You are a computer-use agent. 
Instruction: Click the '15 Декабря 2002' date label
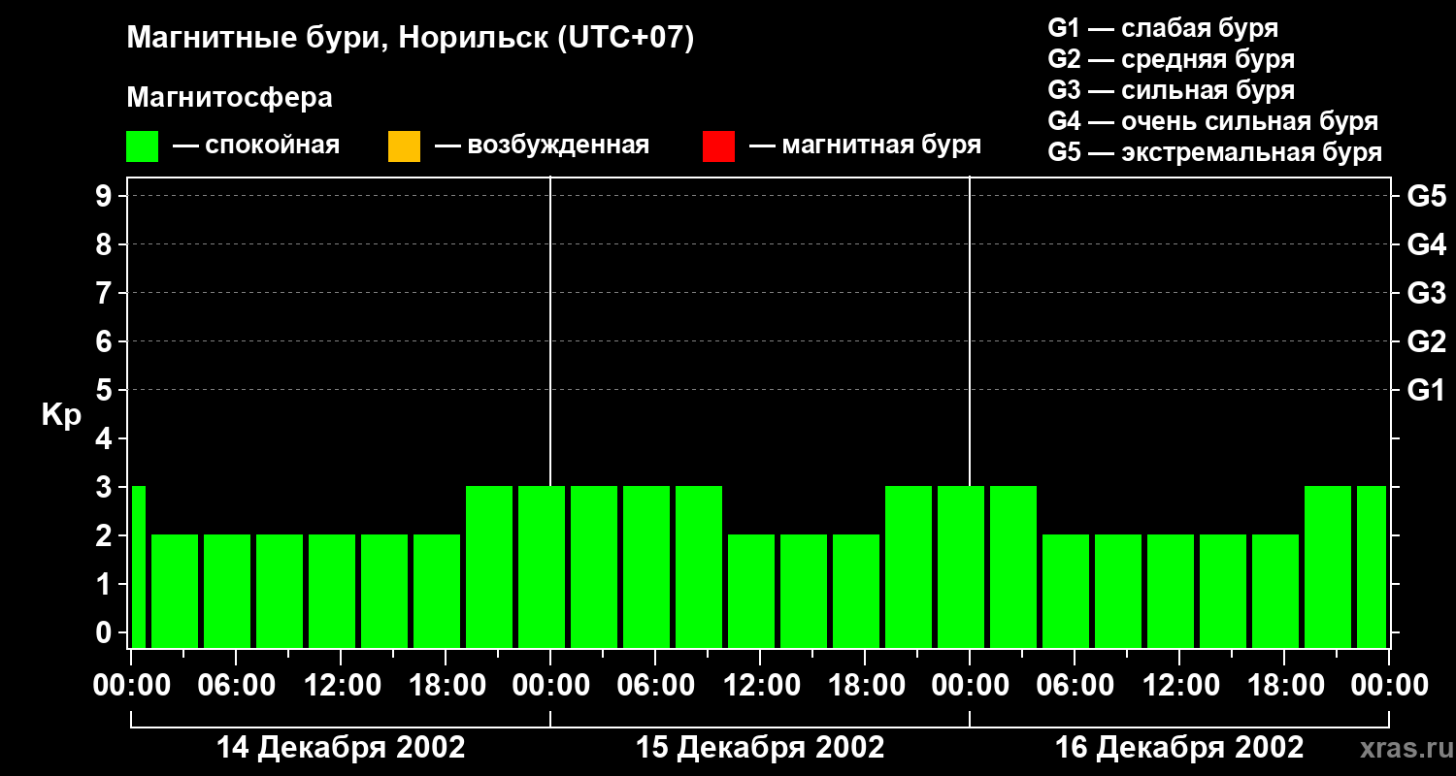760,748
